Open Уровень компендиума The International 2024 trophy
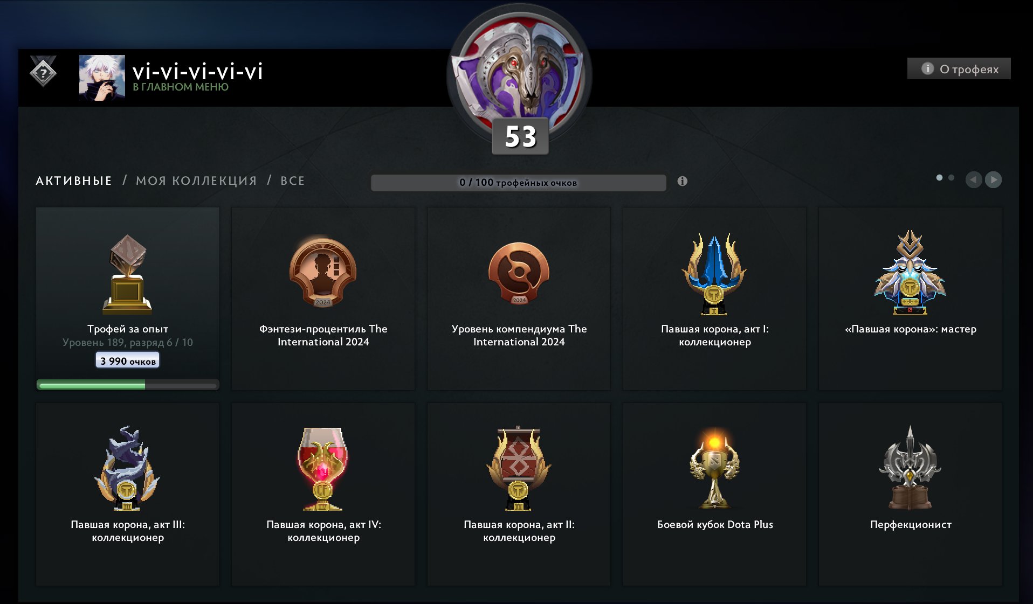1033x604 pixels. click(x=519, y=298)
